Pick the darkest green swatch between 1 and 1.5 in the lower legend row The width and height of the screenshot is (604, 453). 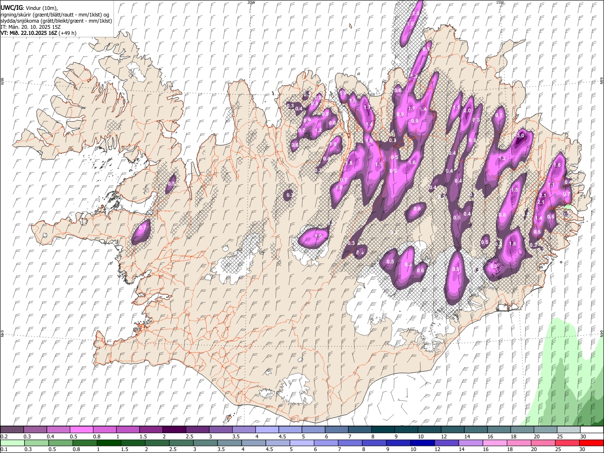109,443
